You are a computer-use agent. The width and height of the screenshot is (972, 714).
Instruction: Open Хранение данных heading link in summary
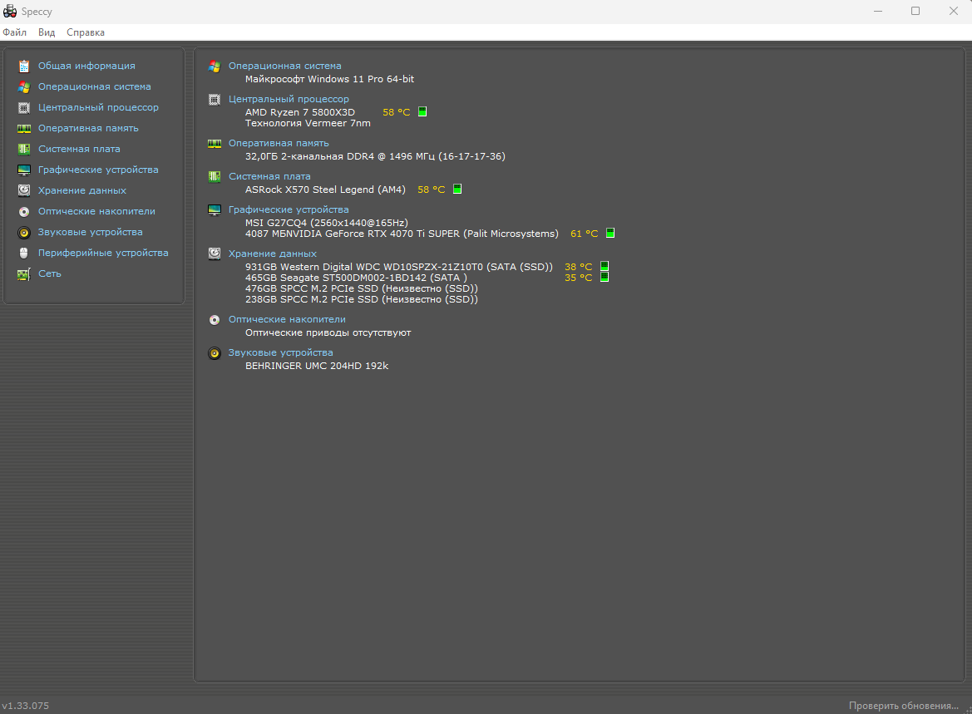tap(272, 254)
